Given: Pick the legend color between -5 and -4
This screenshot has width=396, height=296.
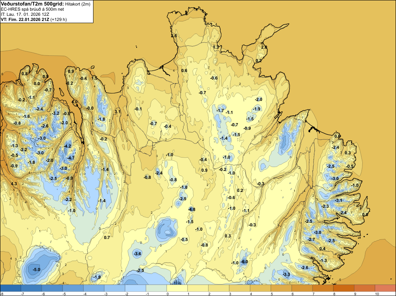Looking at the screenshot, I should 73,288.
